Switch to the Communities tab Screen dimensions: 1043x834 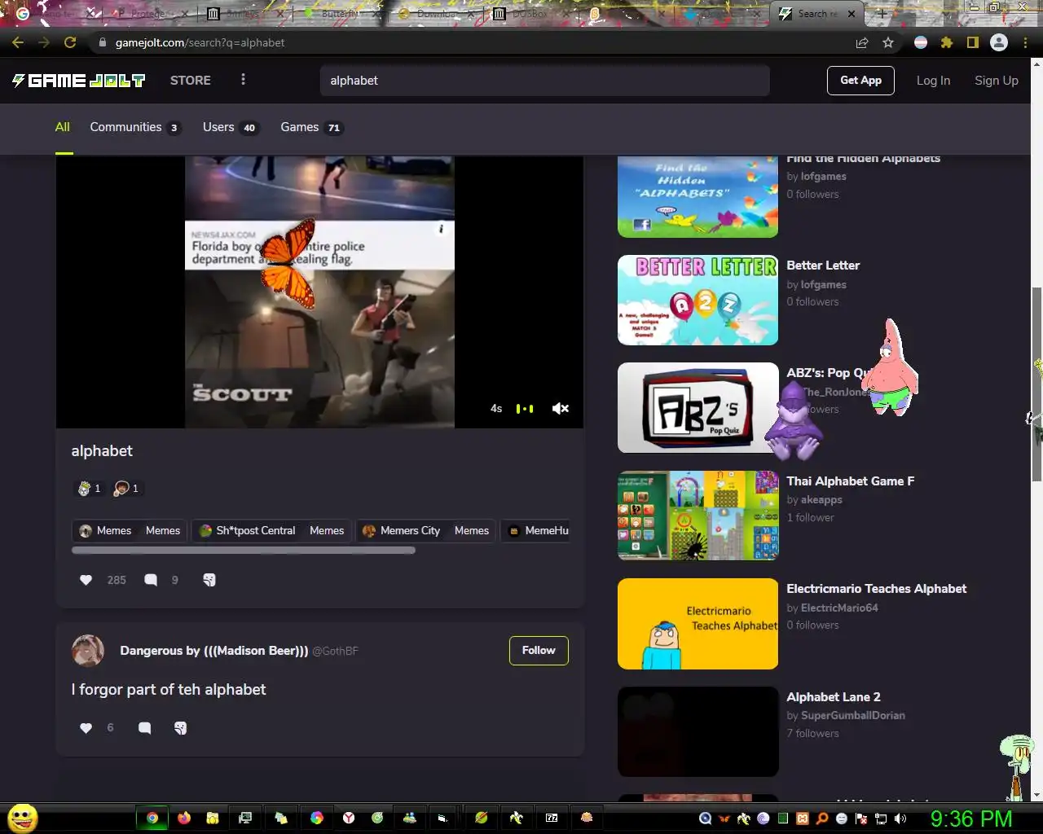pos(134,127)
